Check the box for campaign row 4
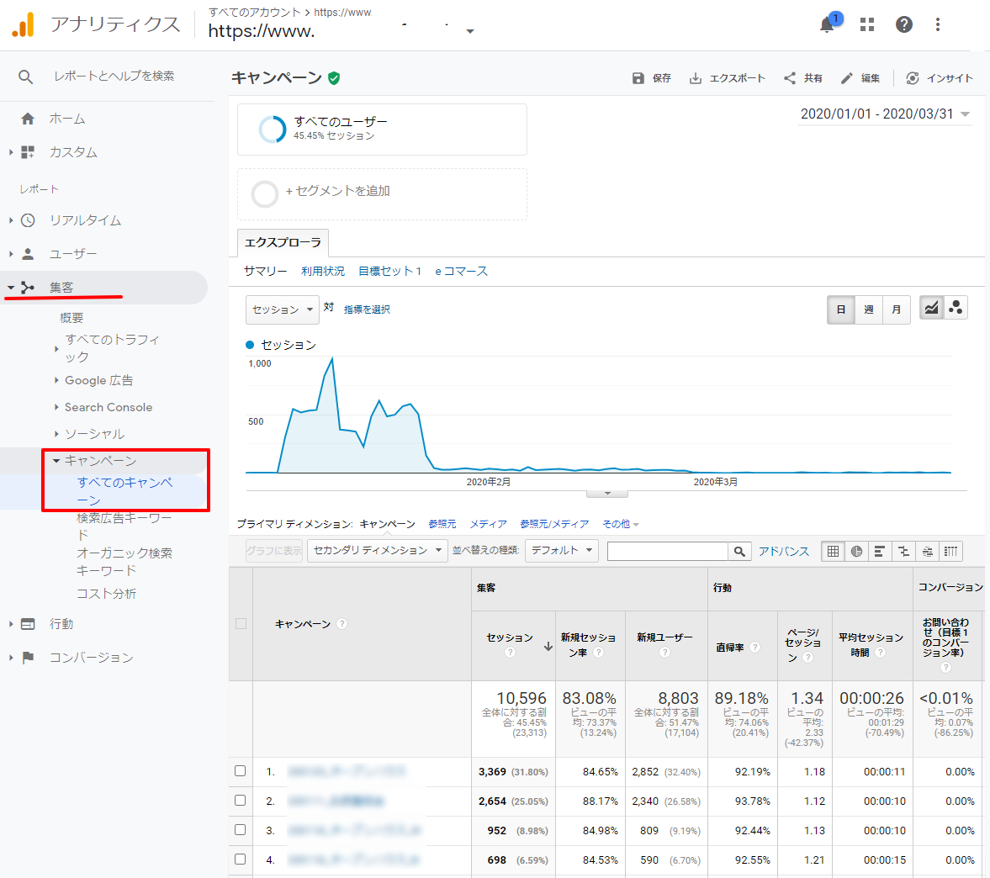The image size is (990, 878). pos(240,859)
